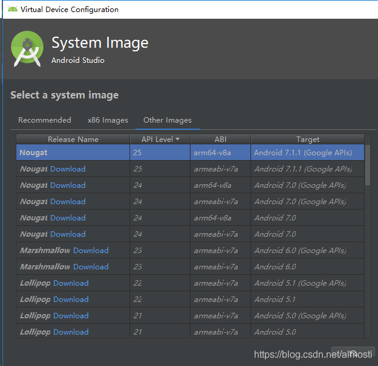Sort by the Target column header
This screenshot has width=378, height=366.
tap(308, 139)
